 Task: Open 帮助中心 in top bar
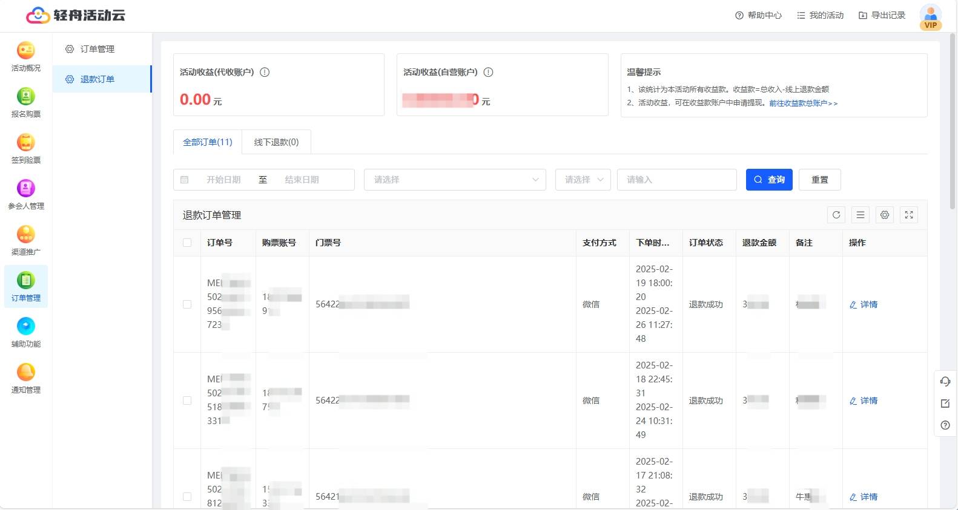coord(758,15)
